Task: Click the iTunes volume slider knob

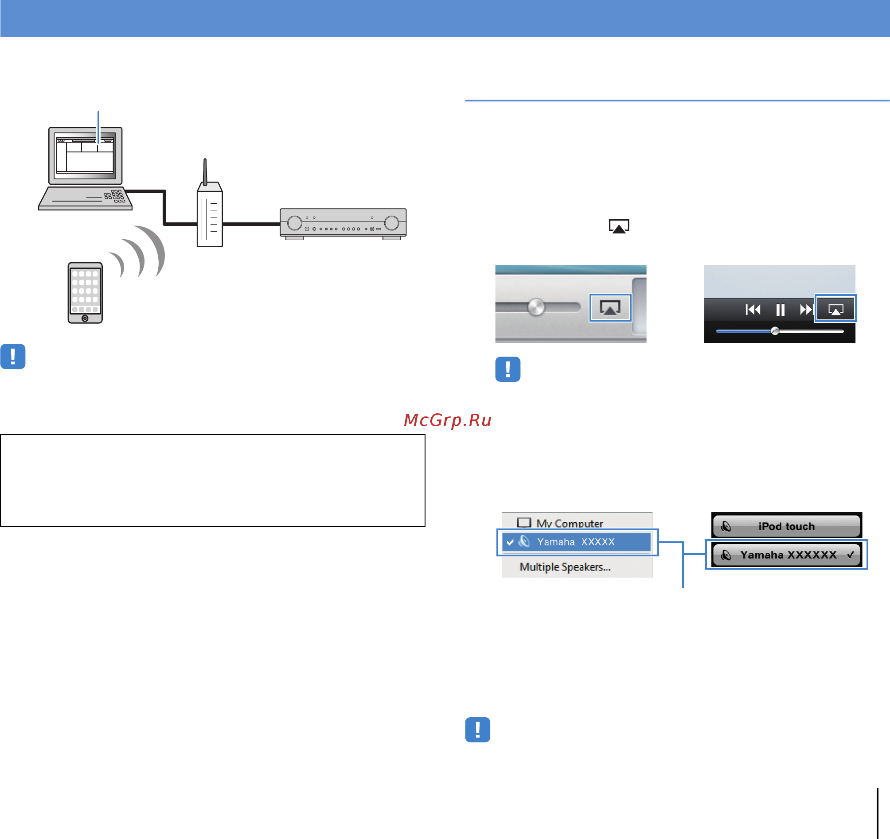Action: tap(536, 307)
